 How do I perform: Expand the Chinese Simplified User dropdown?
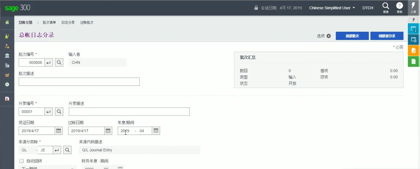click(332, 8)
